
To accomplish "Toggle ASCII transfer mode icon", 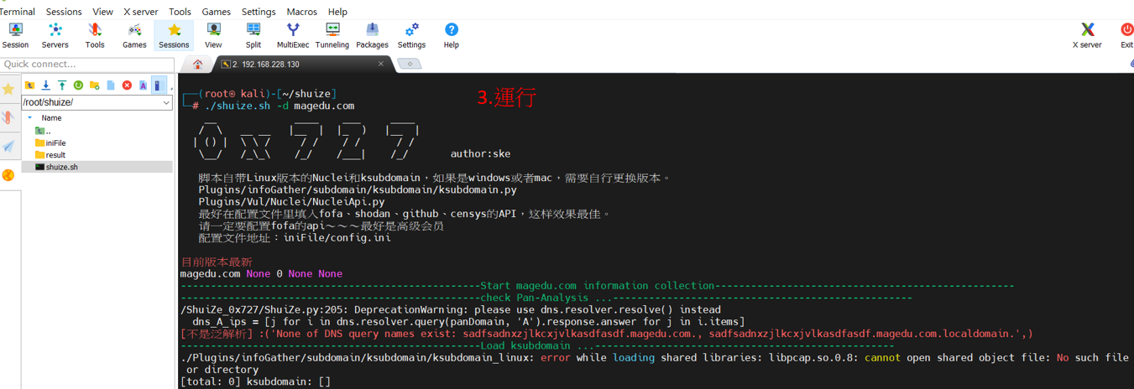I will point(143,86).
